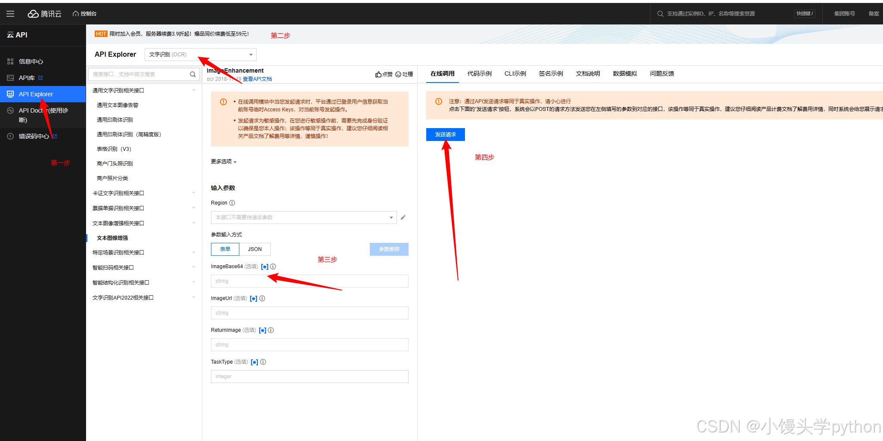The image size is (883, 441).
Task: Click the ImageBase64 info icon
Action: 273,266
